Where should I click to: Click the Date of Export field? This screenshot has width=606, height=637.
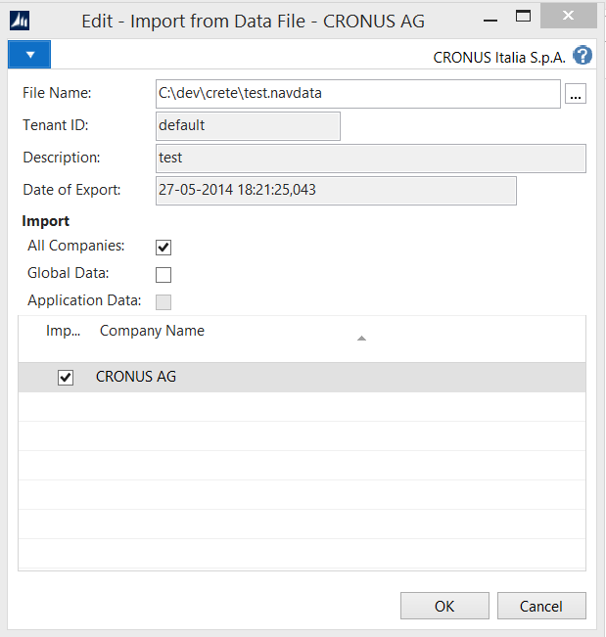click(x=335, y=191)
